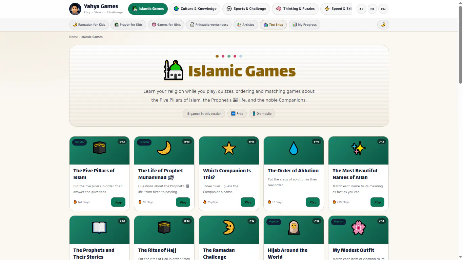Click the mosque icon beside Islamic Games heading
The height and width of the screenshot is (260, 463).
[x=174, y=70]
